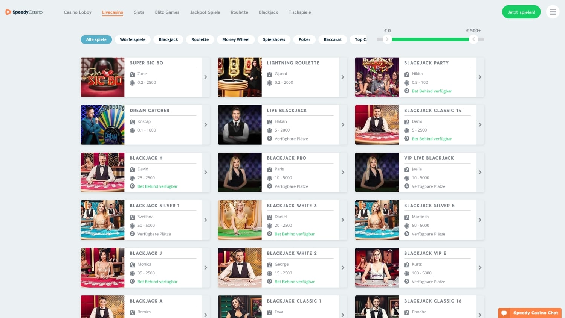Click Bet Behind verfügbar on Blackjack Classic 14
This screenshot has width=565, height=318.
pos(432,139)
